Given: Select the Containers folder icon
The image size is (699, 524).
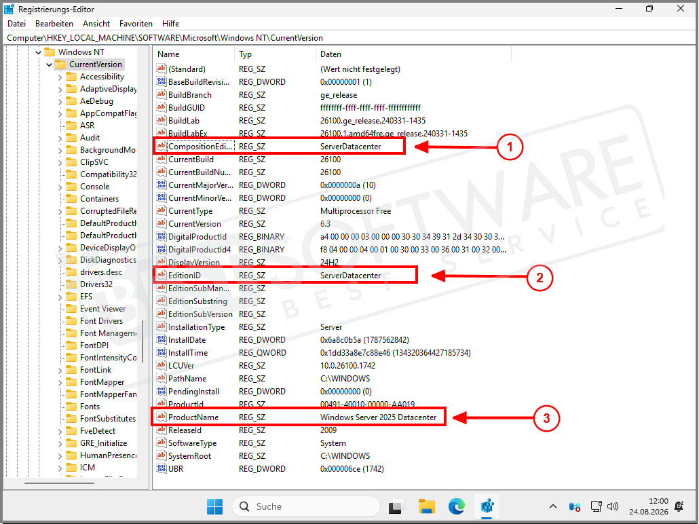Looking at the screenshot, I should click(71, 198).
